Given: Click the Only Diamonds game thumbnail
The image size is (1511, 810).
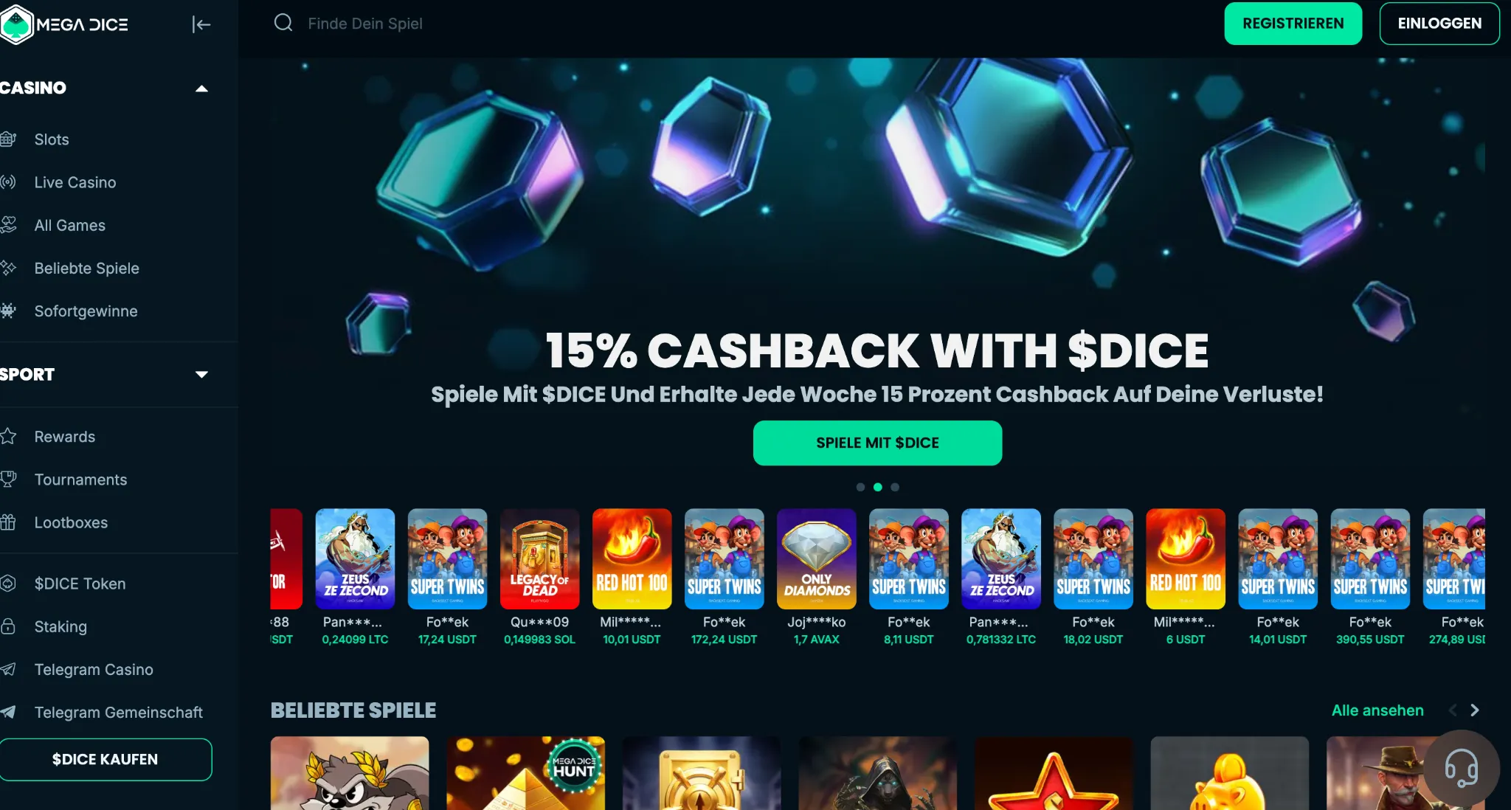Looking at the screenshot, I should pyautogui.click(x=817, y=558).
